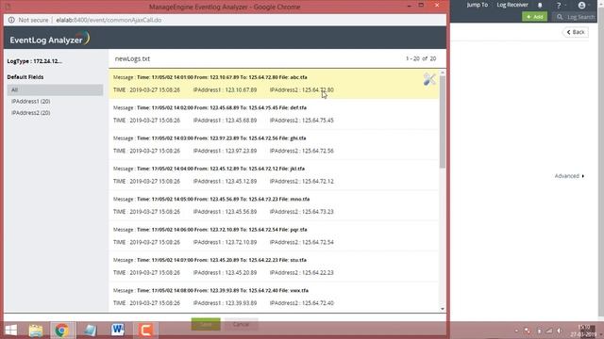Click the LogType : 172.24.12... label
604x339 pixels.
pos(34,61)
